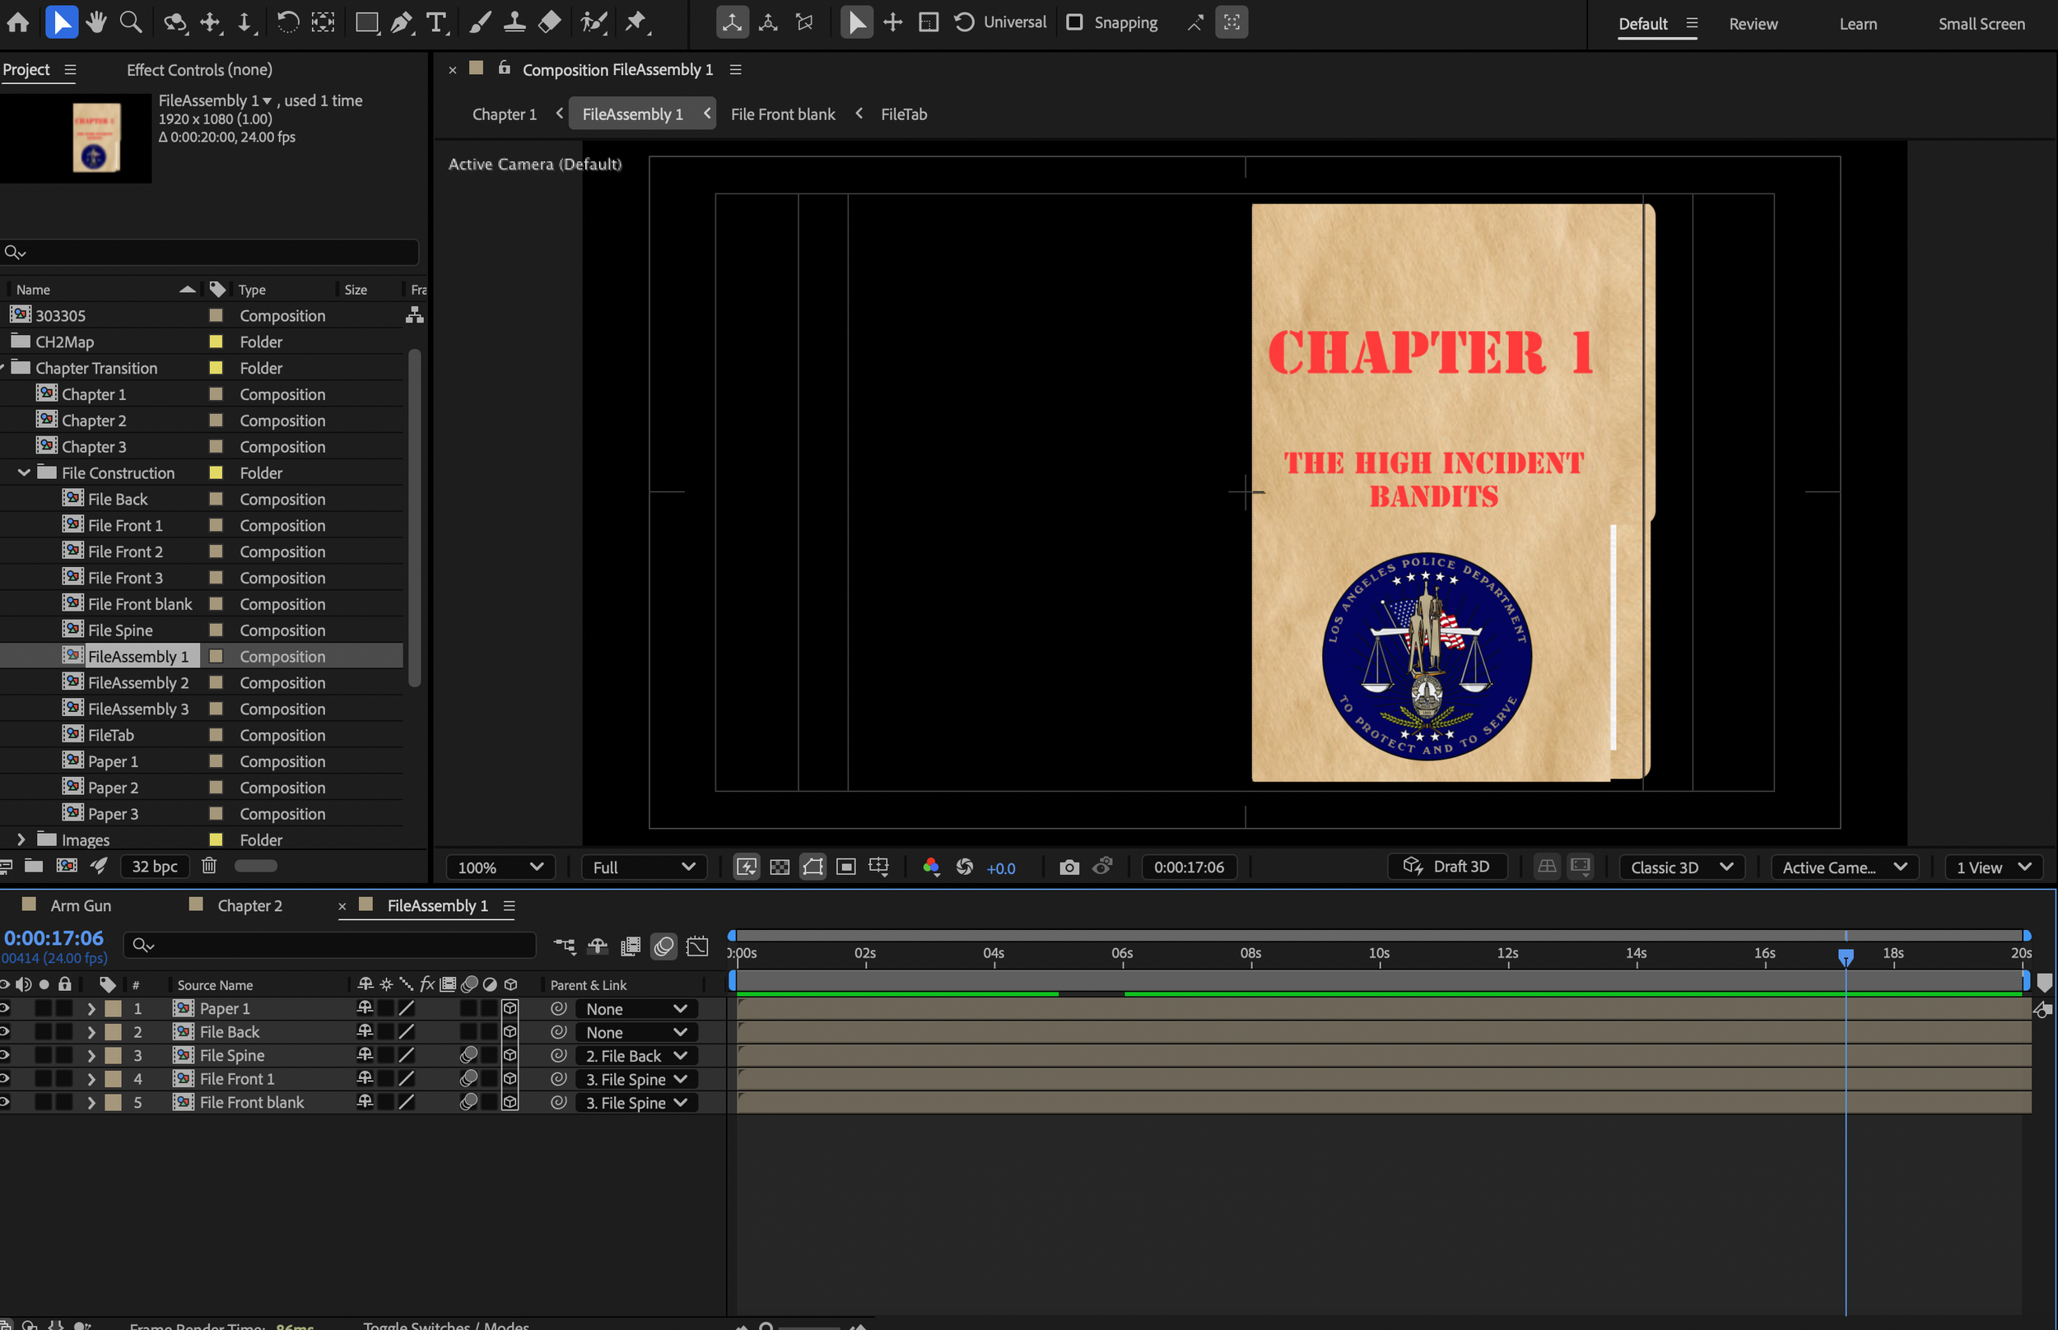Image resolution: width=2058 pixels, height=1330 pixels.
Task: Create a new folder in Project
Action: coord(34,865)
